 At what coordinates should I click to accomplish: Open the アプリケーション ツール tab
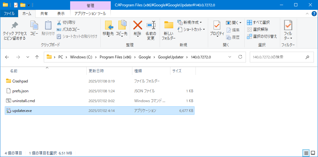(90, 14)
